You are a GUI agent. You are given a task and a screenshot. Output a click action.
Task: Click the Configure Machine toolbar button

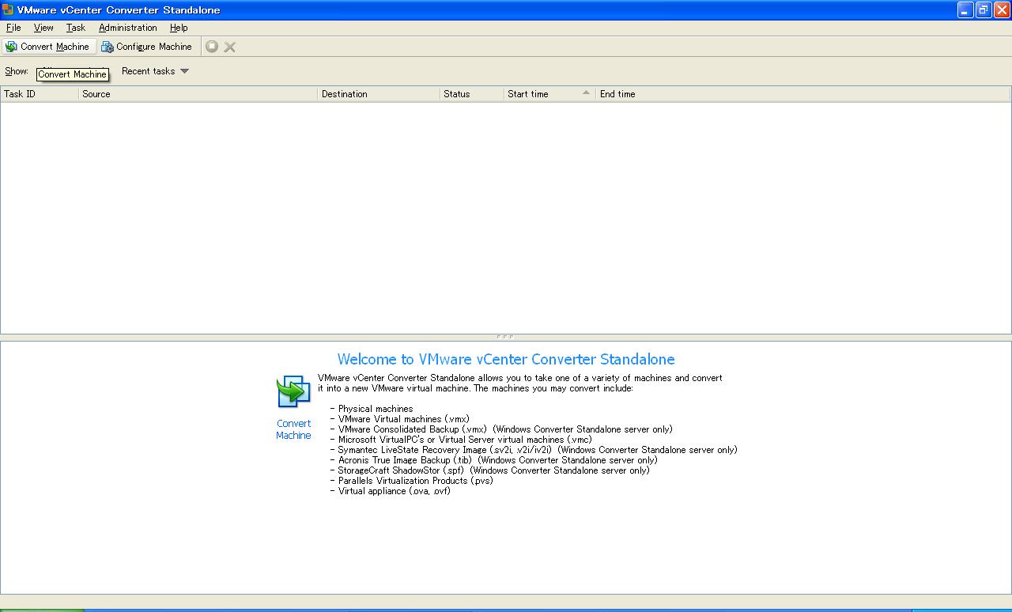point(147,47)
